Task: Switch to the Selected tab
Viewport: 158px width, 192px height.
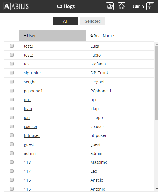Action: pyautogui.click(x=93, y=21)
